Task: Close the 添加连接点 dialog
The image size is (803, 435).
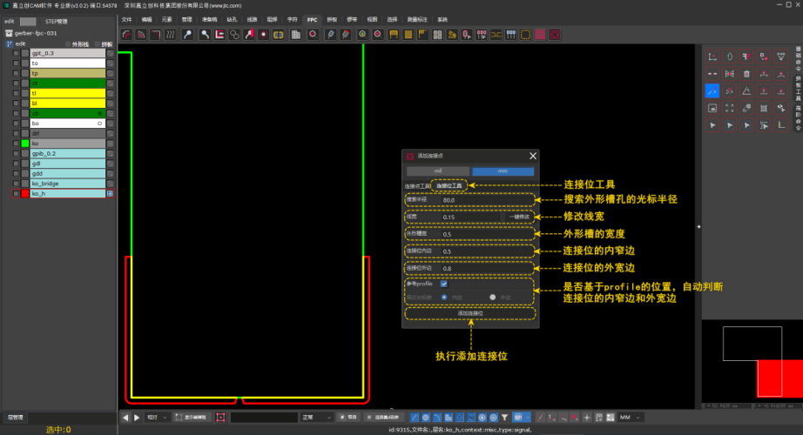Action: (533, 156)
